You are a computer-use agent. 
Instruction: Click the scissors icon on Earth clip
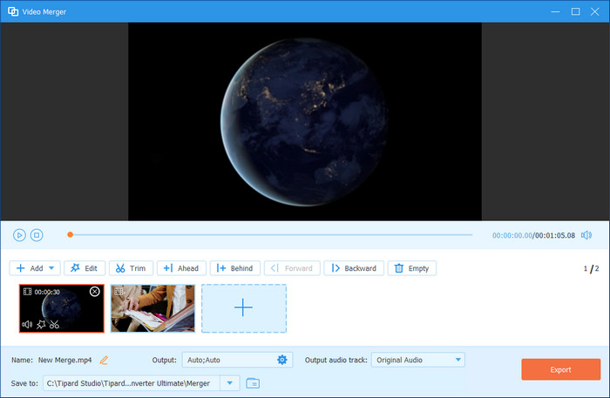coord(54,324)
